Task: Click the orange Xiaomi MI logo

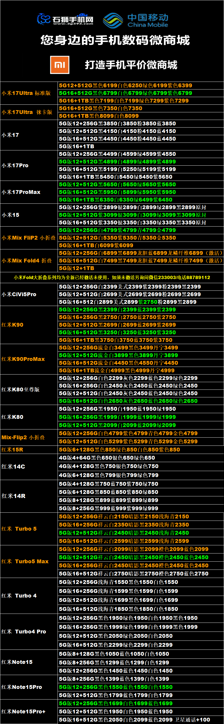Action: [x=60, y=65]
